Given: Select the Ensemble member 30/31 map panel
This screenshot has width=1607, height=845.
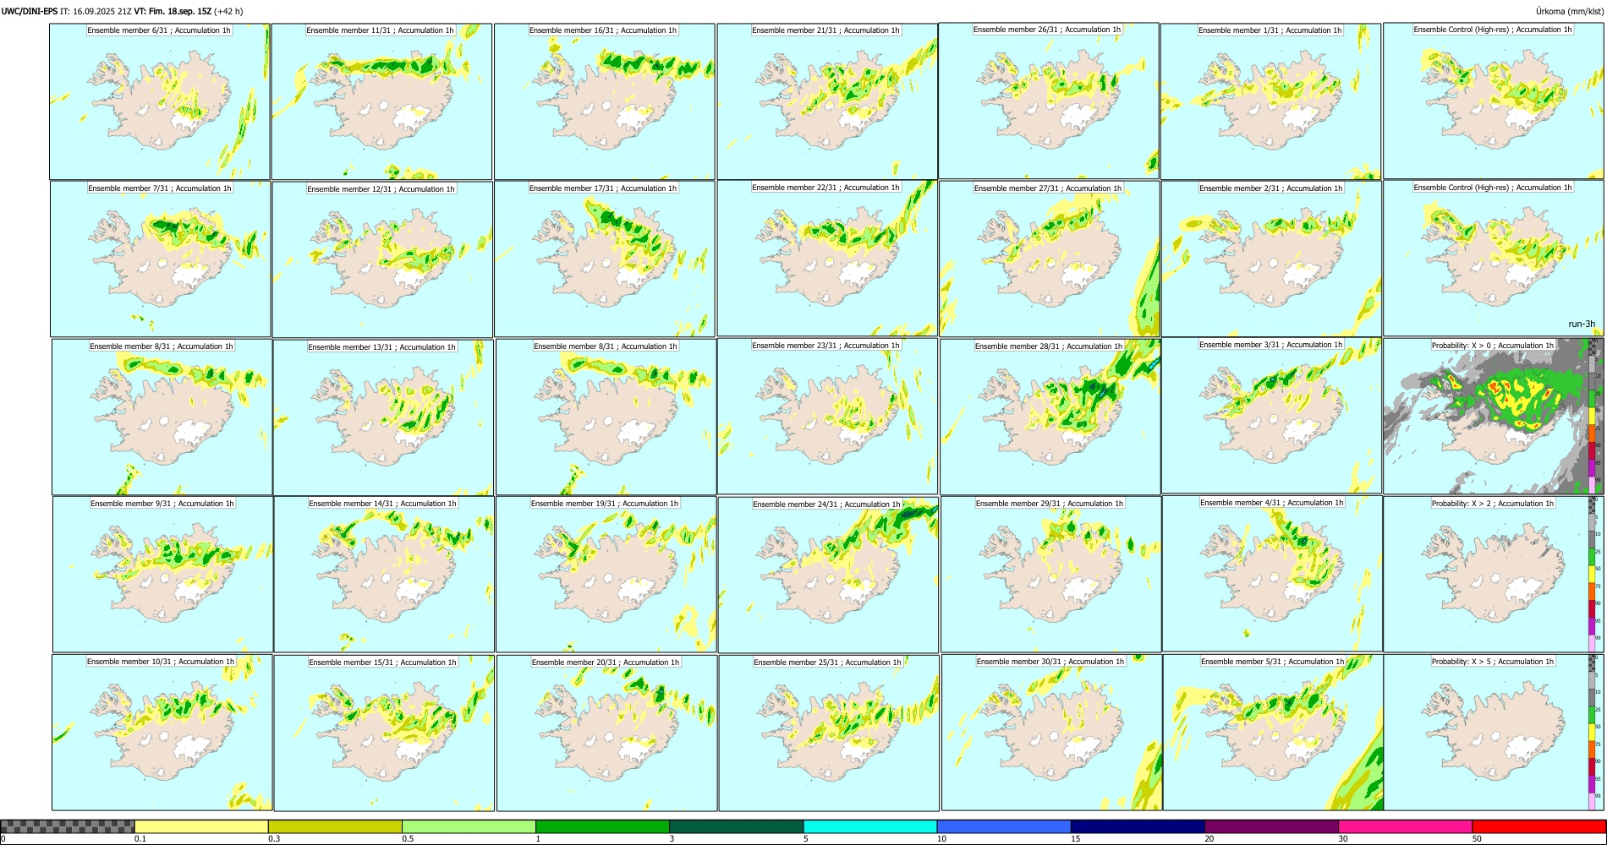Looking at the screenshot, I should 1051,733.
